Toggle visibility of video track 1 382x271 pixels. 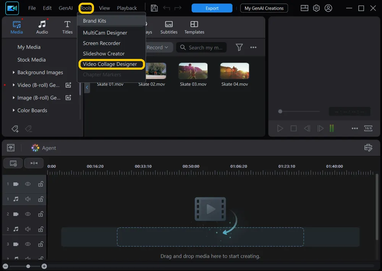(x=28, y=184)
